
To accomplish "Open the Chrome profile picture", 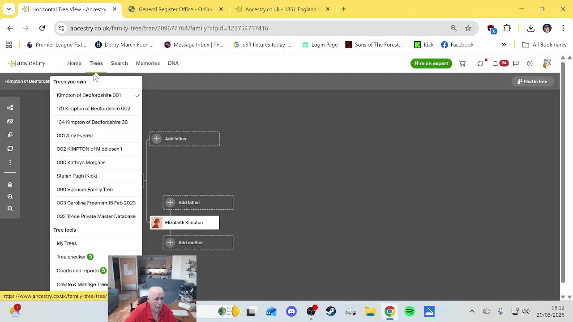I will click(x=547, y=28).
